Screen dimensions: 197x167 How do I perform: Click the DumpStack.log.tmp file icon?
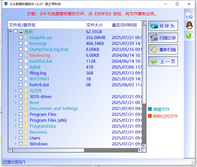pos(26,49)
